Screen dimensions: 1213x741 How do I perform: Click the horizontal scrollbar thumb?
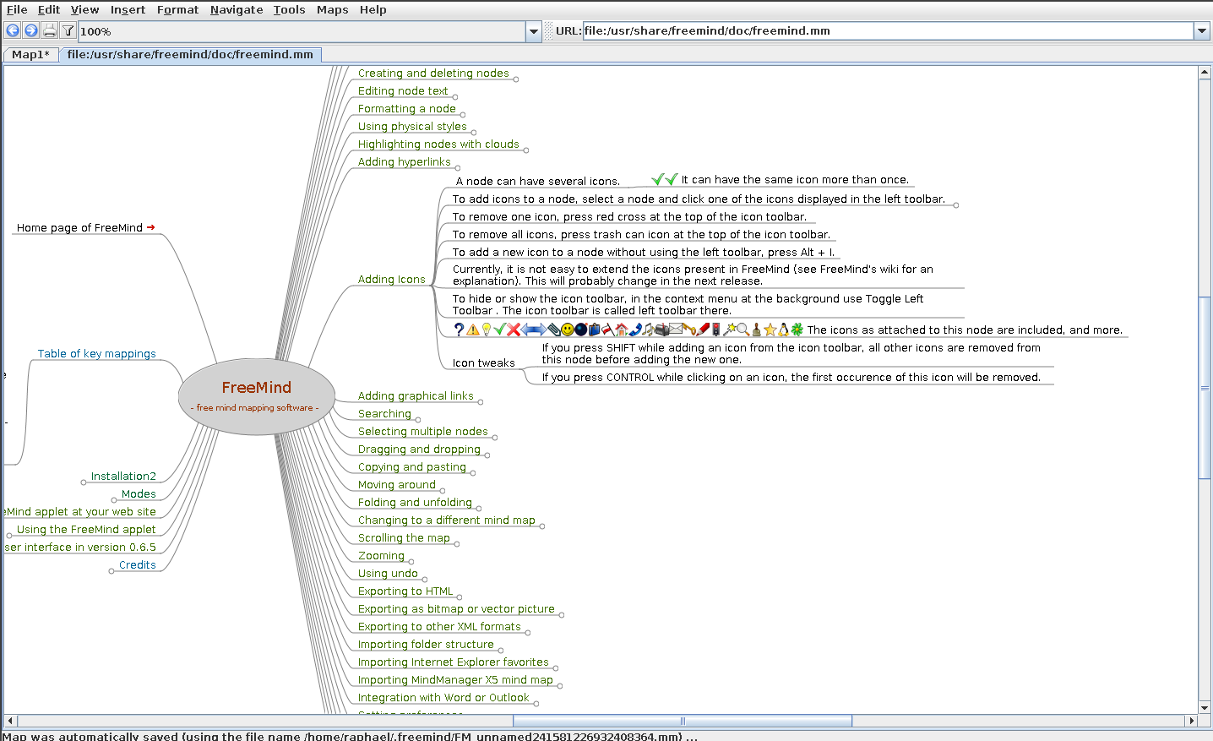tap(683, 721)
